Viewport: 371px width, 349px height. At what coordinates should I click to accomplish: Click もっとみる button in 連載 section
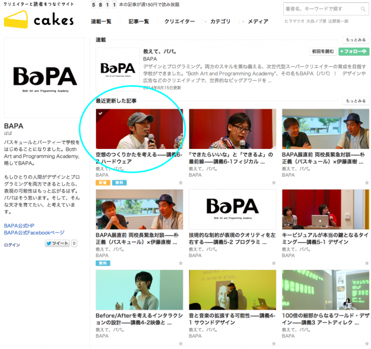coord(356,40)
